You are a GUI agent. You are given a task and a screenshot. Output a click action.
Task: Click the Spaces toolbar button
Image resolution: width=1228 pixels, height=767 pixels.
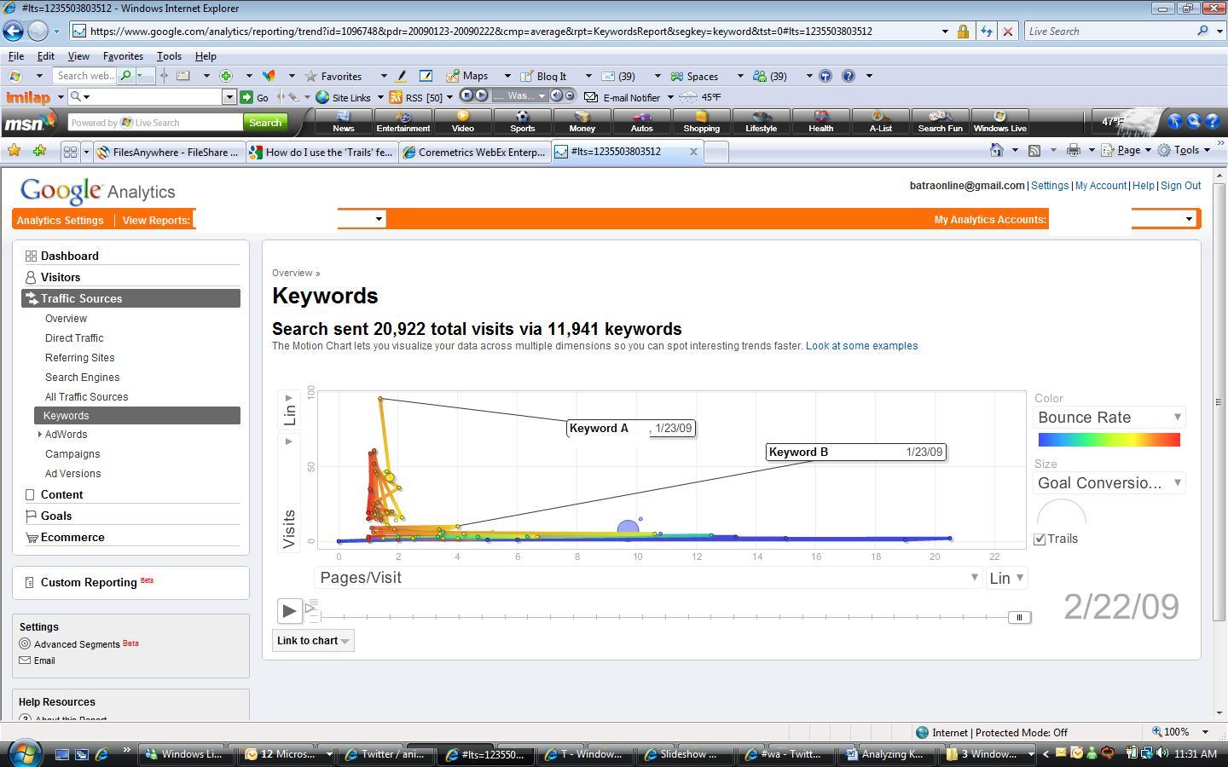pos(694,76)
